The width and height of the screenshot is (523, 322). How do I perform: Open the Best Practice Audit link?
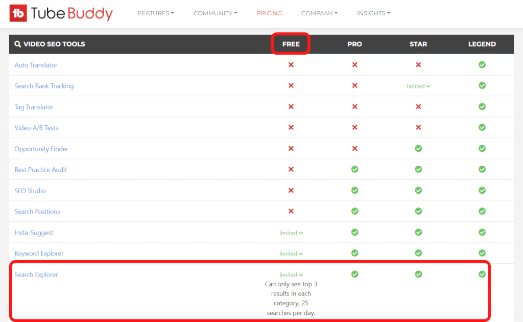(41, 170)
